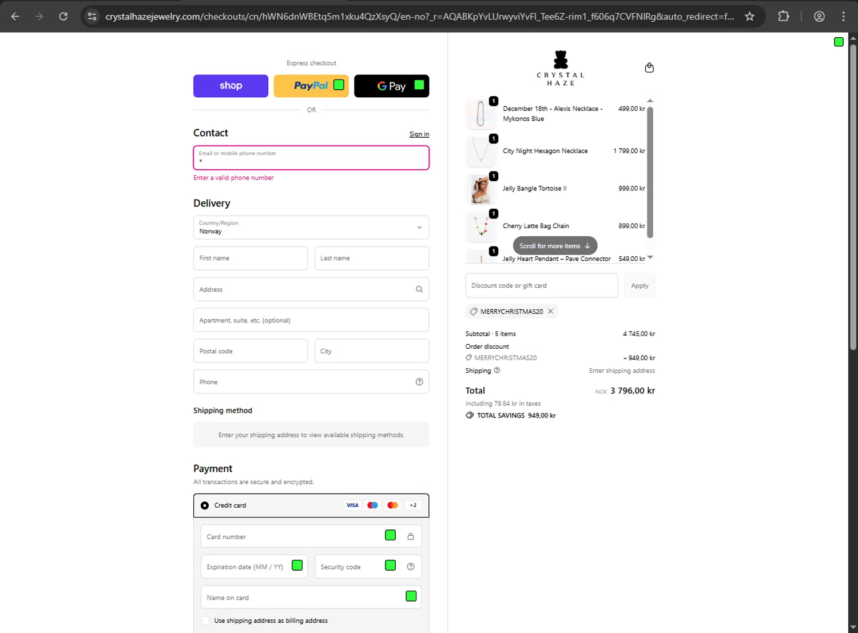The width and height of the screenshot is (858, 633).
Task: Click the Visa card icon
Action: 352,505
